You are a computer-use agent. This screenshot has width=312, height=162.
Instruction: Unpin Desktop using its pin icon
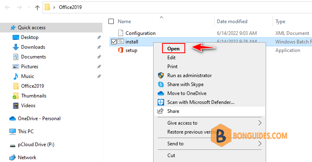click(x=99, y=37)
